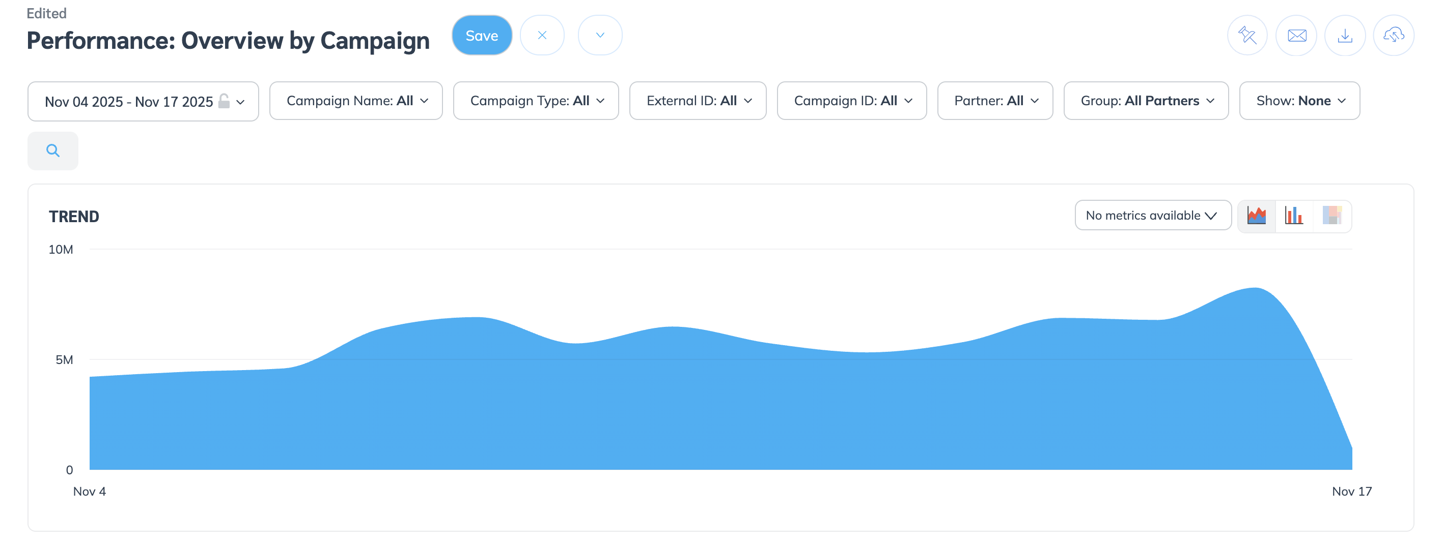Screen dimensions: 1443x547
Task: Click the email envelope icon
Action: [1296, 35]
